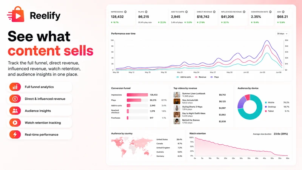
Task: Click the watch retention area chart
Action: click(x=241, y=147)
